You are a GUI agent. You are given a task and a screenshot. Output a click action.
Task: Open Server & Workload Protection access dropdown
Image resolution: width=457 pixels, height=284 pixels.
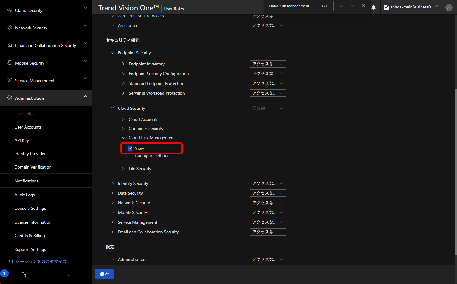pyautogui.click(x=268, y=93)
